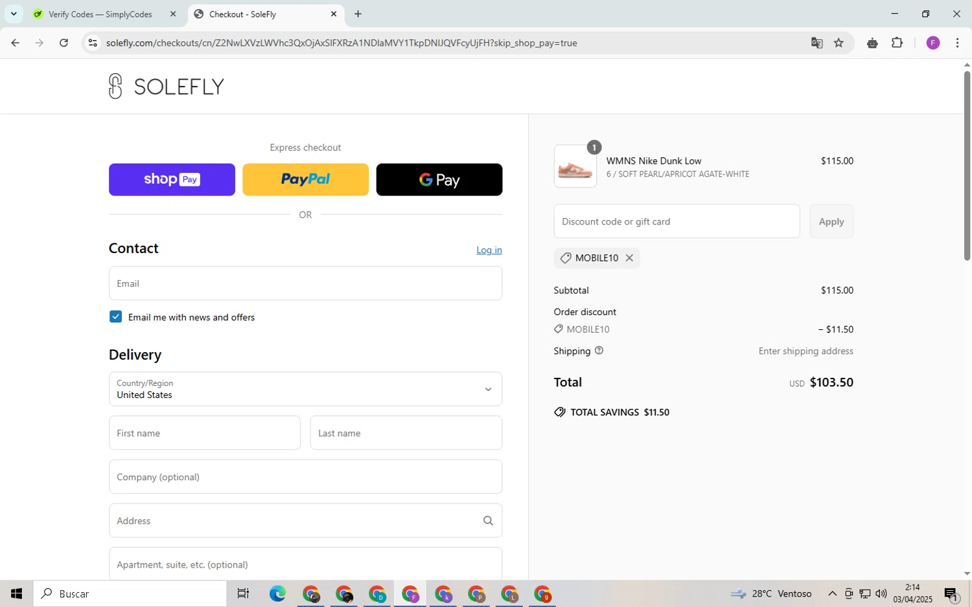Expand the Country/Region dropdown
Screen dimensions: 972x607
point(305,389)
